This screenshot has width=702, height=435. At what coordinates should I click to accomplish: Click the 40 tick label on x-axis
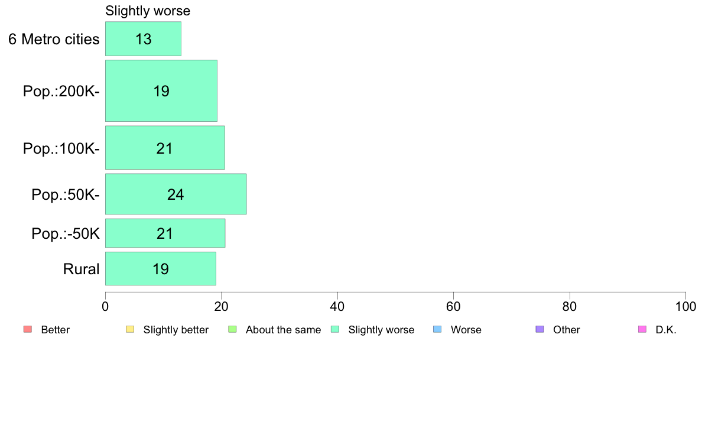(x=337, y=306)
